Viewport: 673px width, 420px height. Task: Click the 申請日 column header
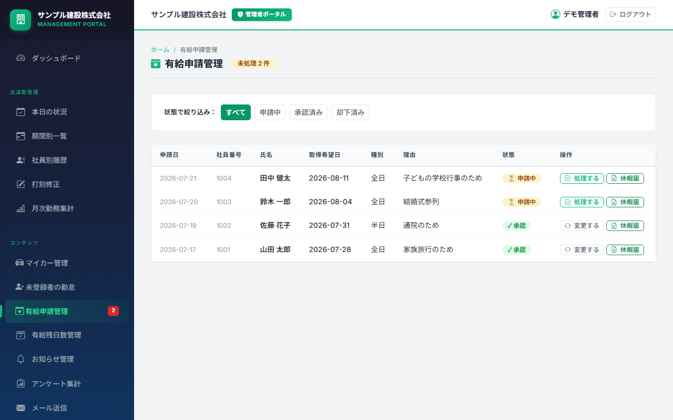[169, 155]
